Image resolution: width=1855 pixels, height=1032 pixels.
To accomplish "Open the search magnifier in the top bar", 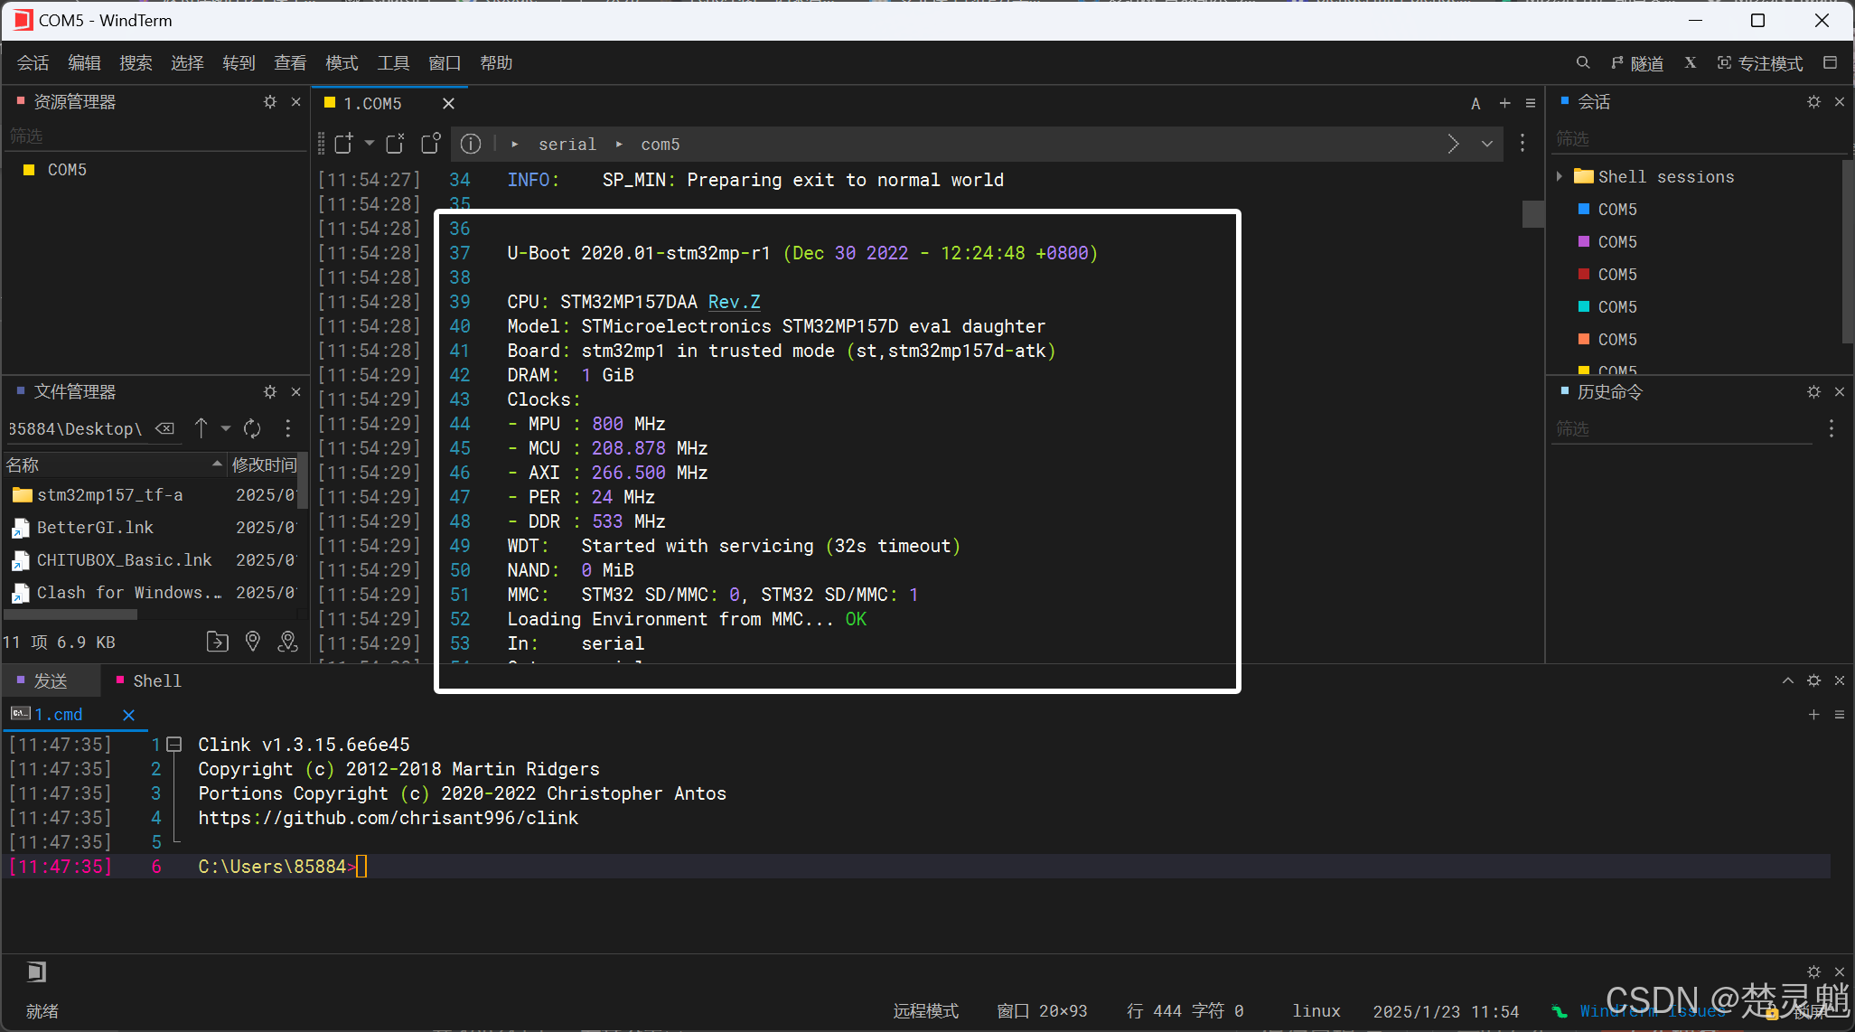I will pos(1583,63).
